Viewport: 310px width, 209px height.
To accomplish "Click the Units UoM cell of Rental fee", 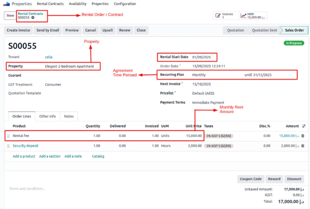I will click(165, 136).
